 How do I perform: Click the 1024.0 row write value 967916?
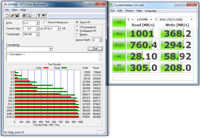(x=86, y=107)
